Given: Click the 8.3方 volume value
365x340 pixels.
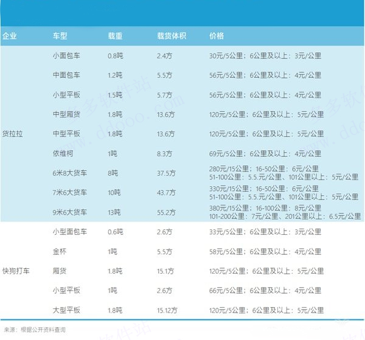Looking at the screenshot, I should pos(165,154).
